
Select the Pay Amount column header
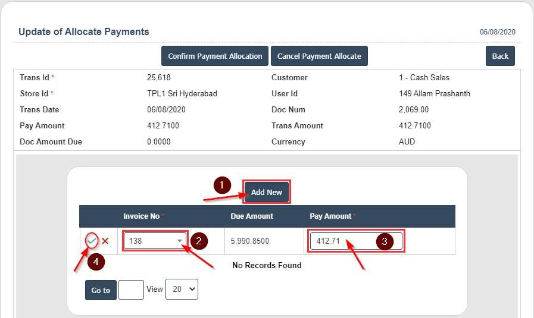(x=330, y=216)
